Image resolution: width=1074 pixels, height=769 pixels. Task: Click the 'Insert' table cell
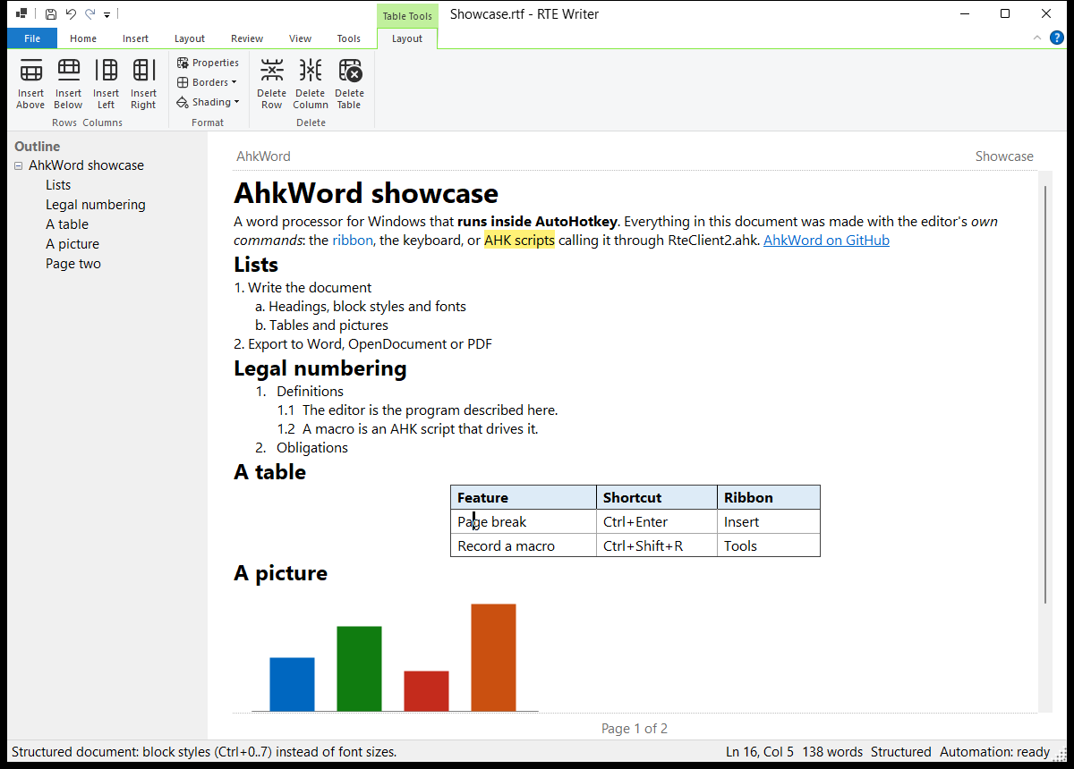pos(769,521)
